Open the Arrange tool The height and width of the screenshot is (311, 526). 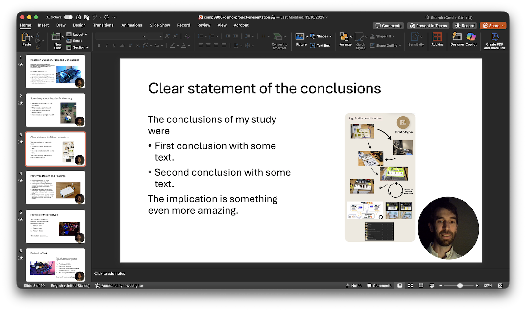tap(345, 39)
